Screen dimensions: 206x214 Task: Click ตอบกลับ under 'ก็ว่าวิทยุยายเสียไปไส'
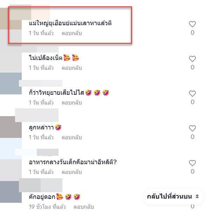pos(72,102)
